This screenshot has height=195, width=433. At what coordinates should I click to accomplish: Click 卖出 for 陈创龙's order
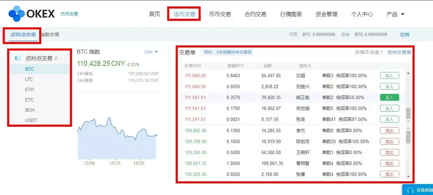click(x=389, y=141)
